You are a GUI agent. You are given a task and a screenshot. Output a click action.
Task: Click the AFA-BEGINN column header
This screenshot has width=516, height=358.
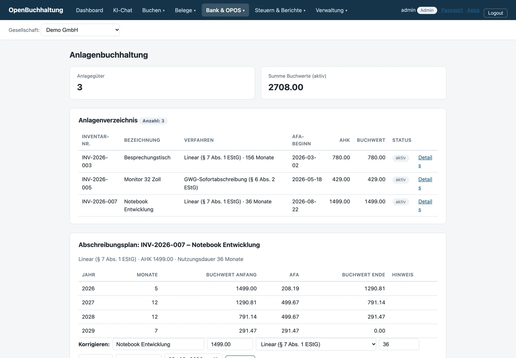302,140
